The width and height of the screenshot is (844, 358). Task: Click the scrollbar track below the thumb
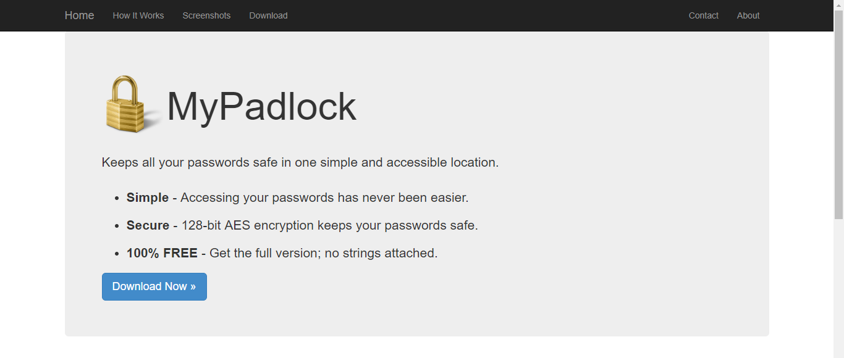(x=838, y=287)
